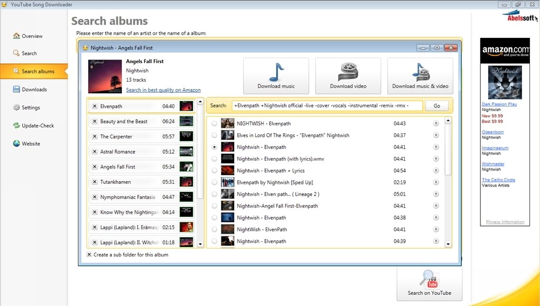Click the Download video button
The image size is (540, 306).
click(x=348, y=76)
